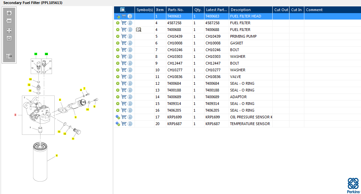Select the OIL PRESSURE SENSOR row description
This screenshot has height=194, width=361.
(250, 117)
